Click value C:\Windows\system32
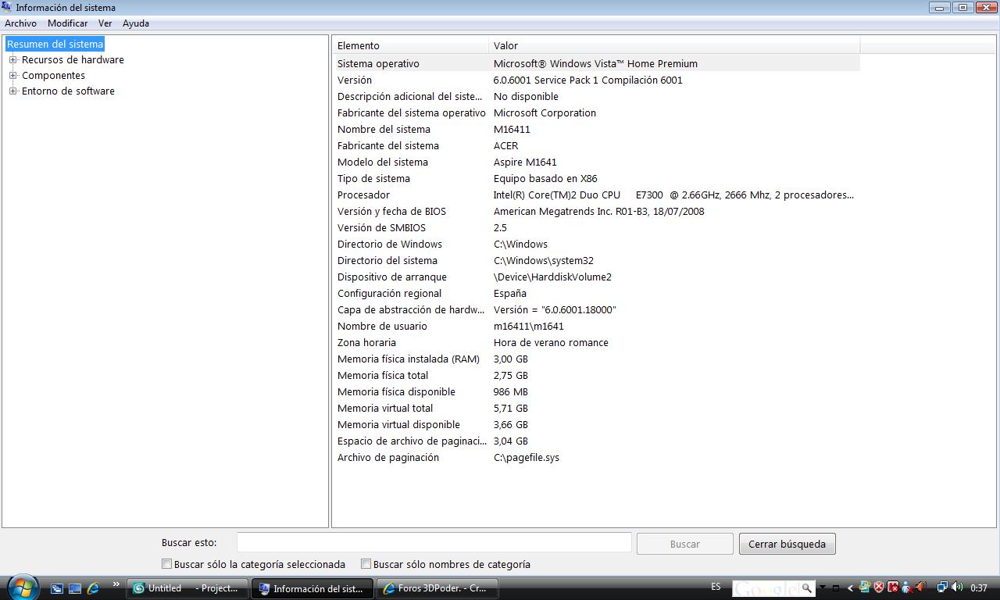Screen dimensions: 1000x600 [544, 260]
